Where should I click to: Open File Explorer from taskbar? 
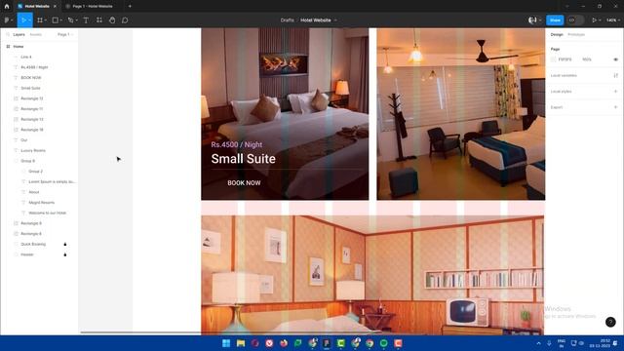pyautogui.click(x=241, y=343)
